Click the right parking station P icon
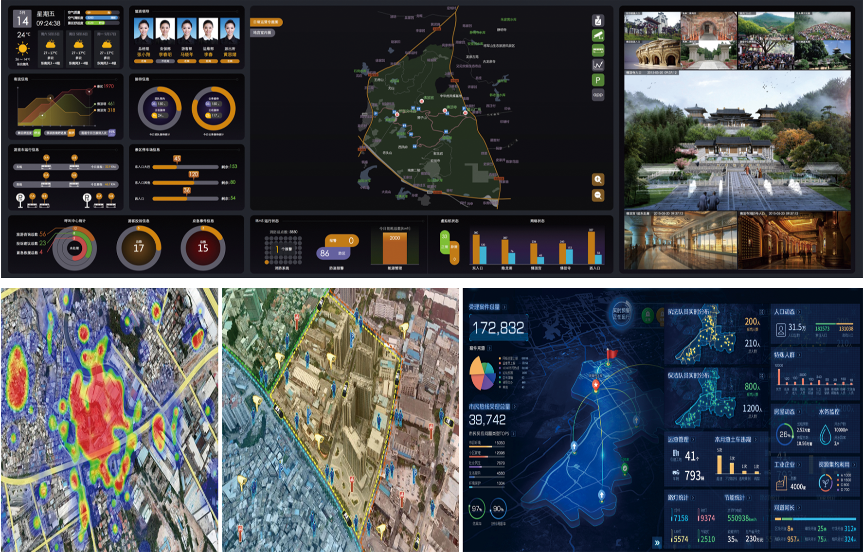 click(x=87, y=200)
